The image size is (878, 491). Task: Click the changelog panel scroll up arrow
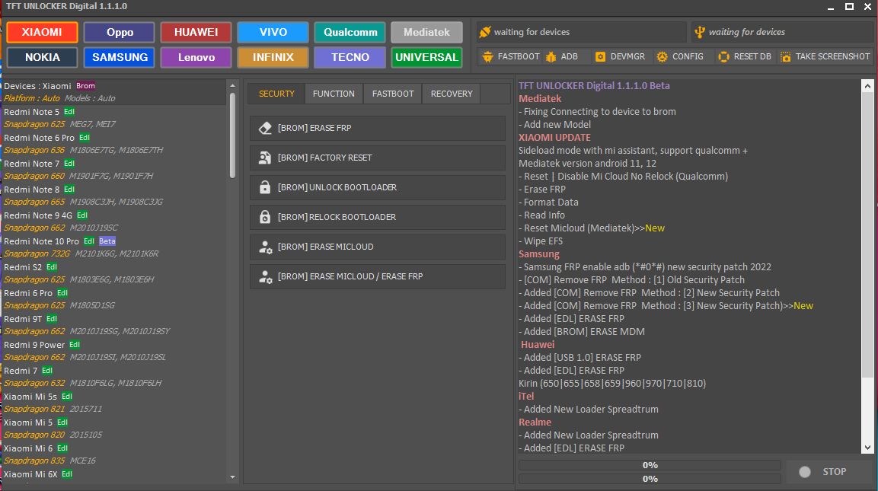coord(867,86)
